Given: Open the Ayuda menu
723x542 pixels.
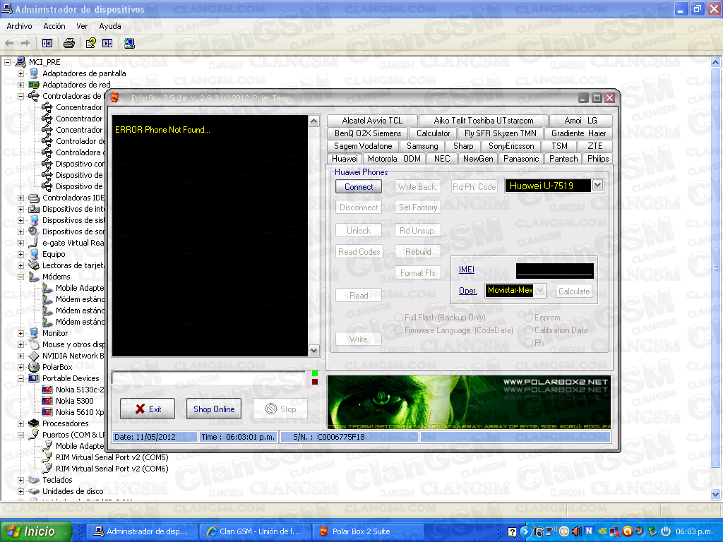Looking at the screenshot, I should [109, 26].
